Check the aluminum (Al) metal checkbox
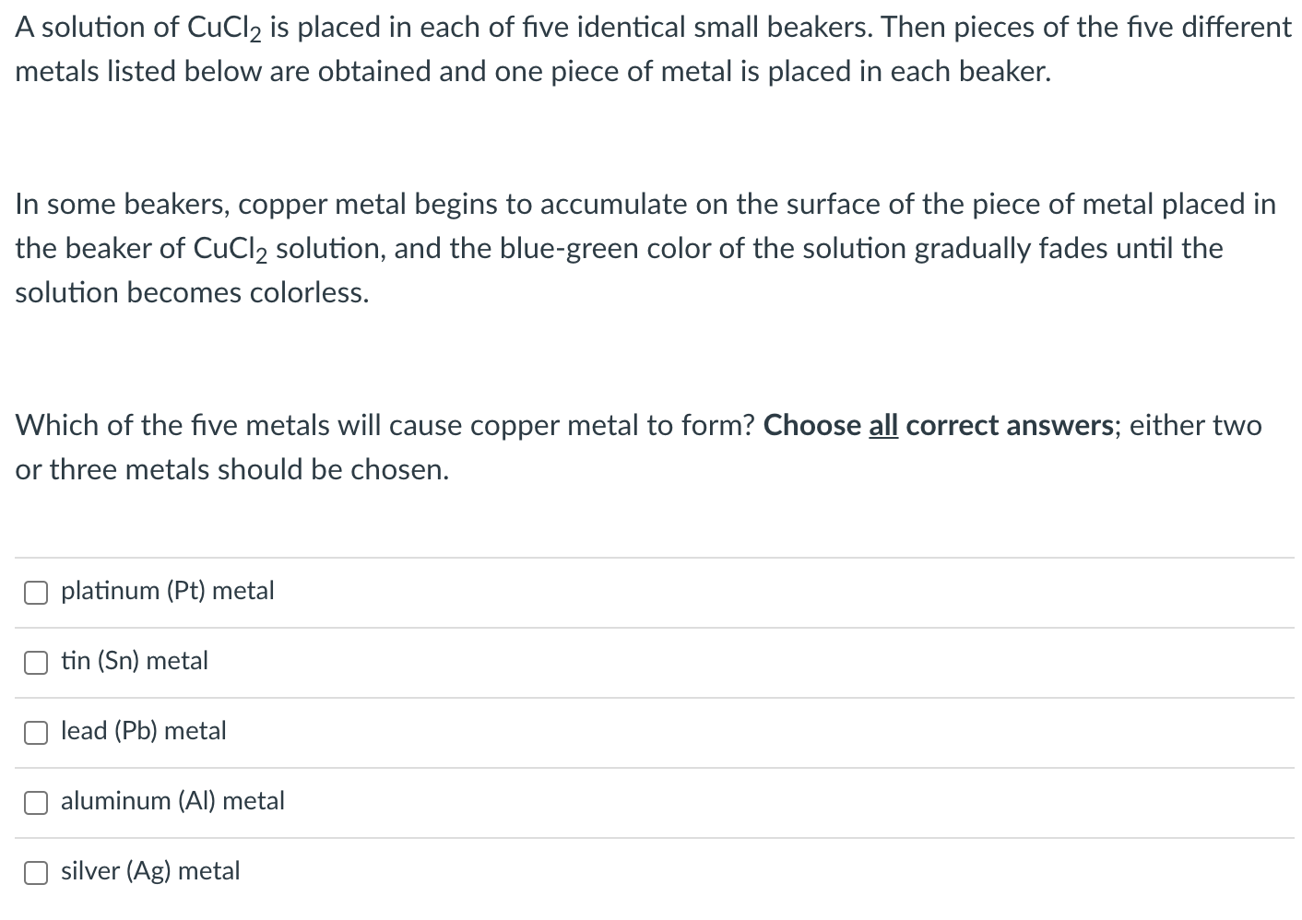The height and width of the screenshot is (920, 1302). [x=35, y=802]
